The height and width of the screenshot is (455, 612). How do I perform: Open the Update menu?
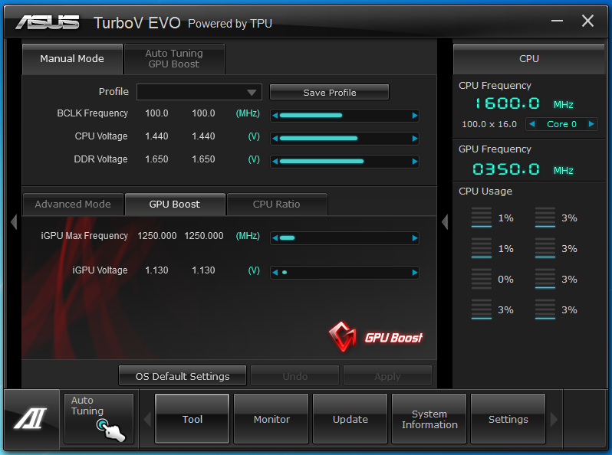350,419
